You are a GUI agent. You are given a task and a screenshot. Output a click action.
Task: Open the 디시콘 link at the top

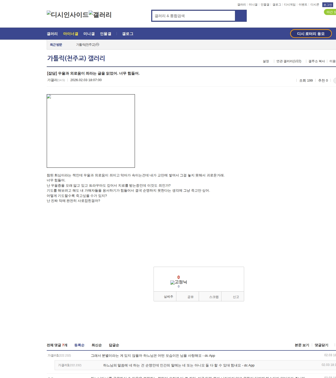315,5
